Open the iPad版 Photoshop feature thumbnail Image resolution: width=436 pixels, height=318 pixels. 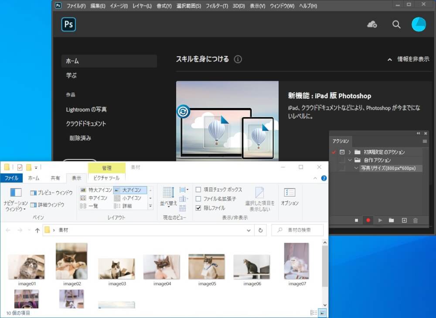pos(227,121)
